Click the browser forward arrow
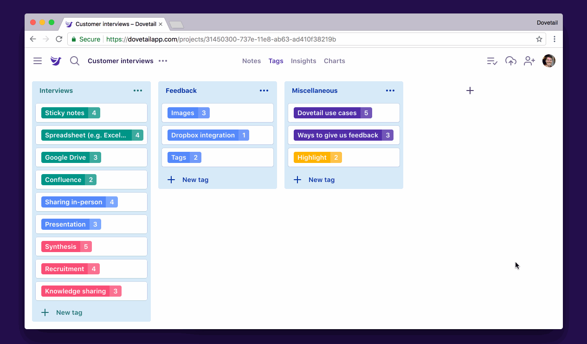 [x=46, y=39]
